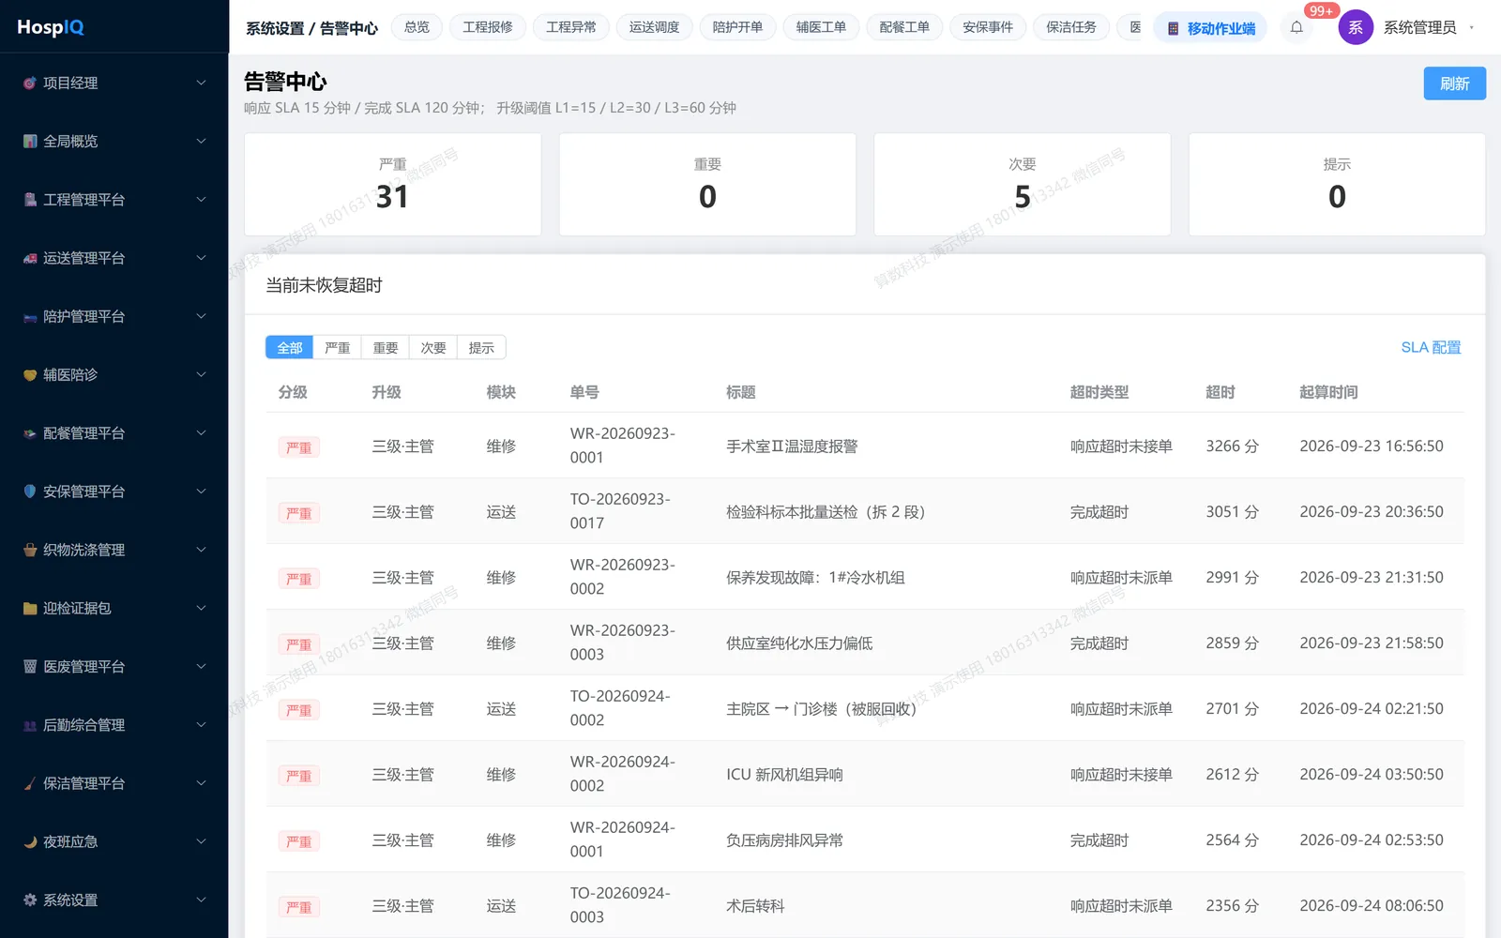Open the 运送调度 top tab
The image size is (1501, 938).
pyautogui.click(x=655, y=27)
